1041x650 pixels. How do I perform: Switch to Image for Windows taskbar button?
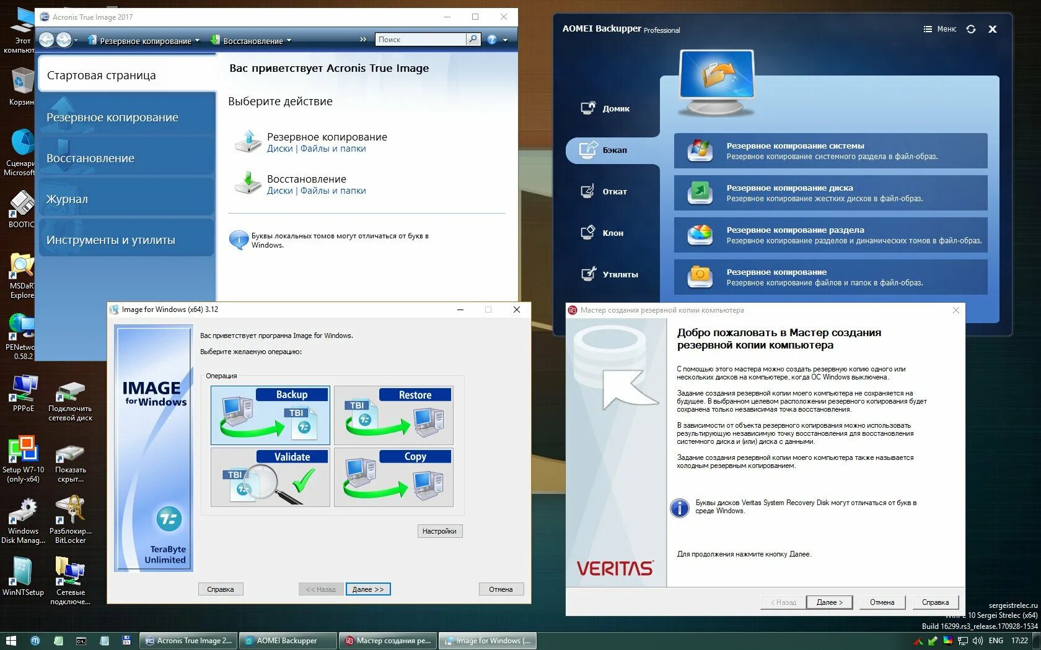tap(488, 641)
